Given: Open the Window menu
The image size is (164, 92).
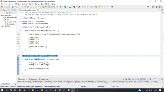Looking at the screenshot, I should pyautogui.click(x=48, y=4).
